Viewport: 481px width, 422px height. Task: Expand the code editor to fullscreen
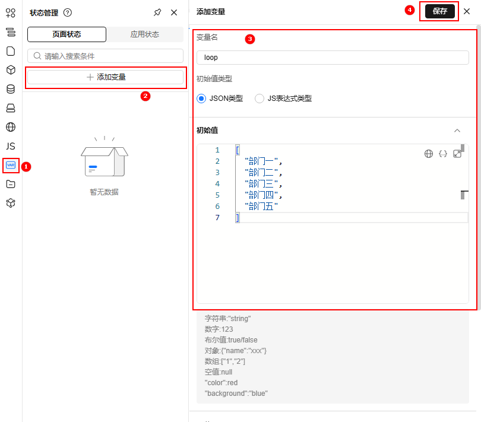(457, 154)
